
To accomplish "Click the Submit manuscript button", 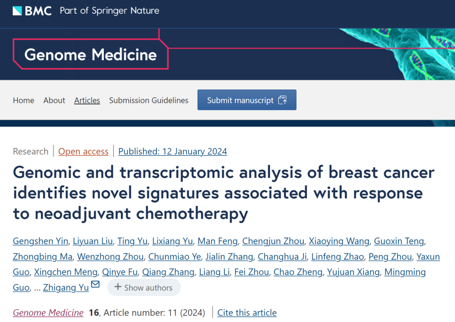I will tap(247, 100).
